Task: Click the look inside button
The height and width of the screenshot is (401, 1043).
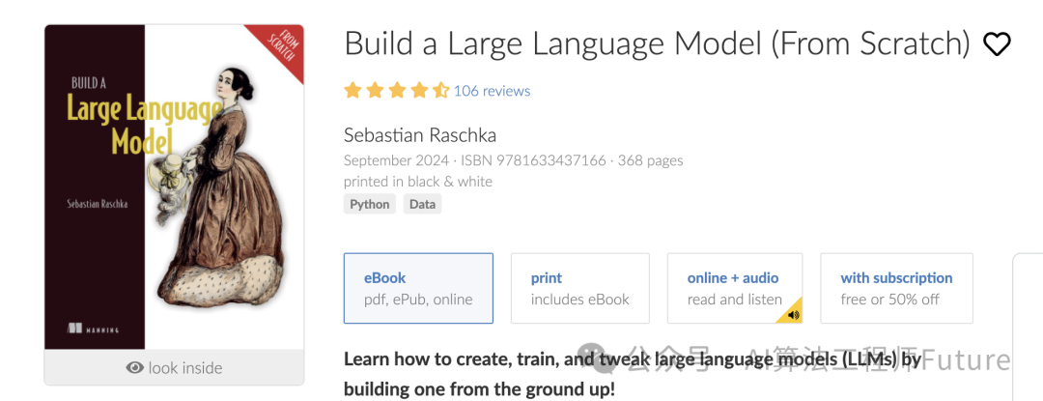Action: tap(174, 368)
